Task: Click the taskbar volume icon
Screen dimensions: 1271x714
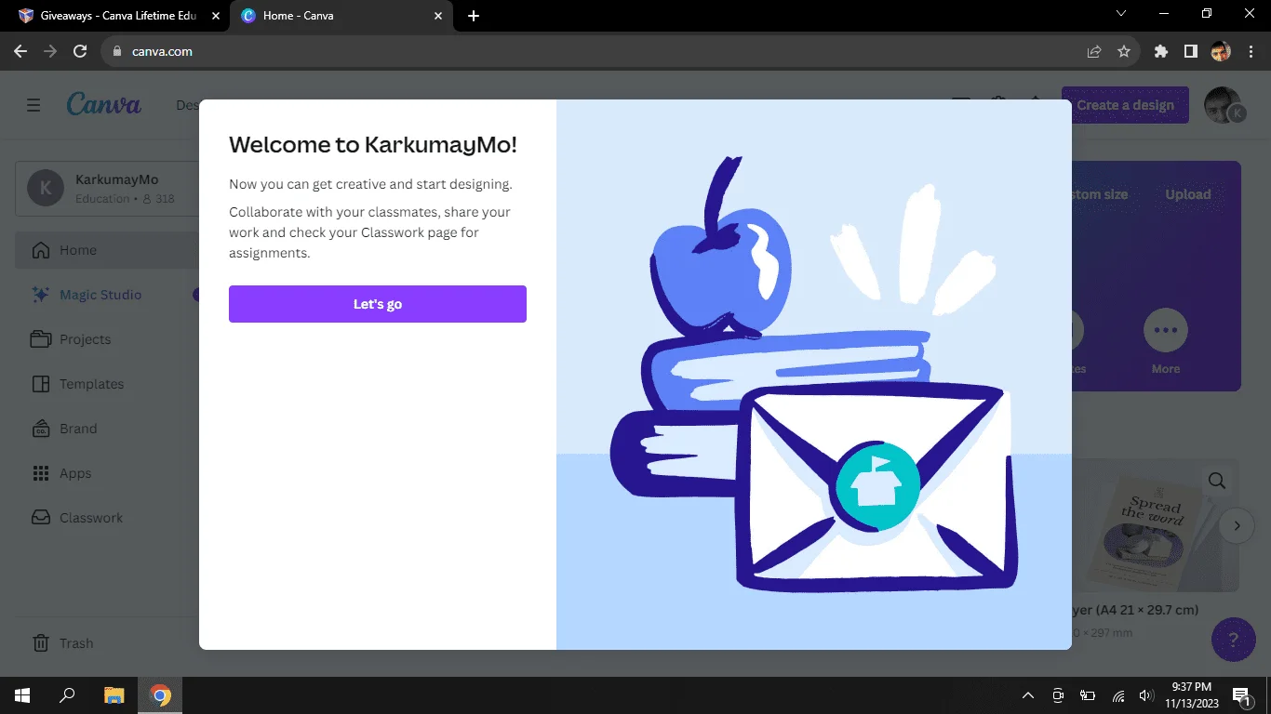Action: 1146,695
